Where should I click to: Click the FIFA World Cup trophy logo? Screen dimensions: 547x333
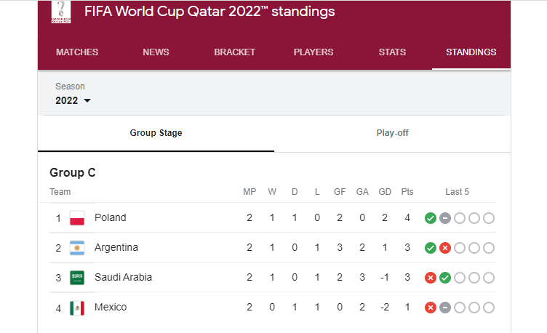61,12
